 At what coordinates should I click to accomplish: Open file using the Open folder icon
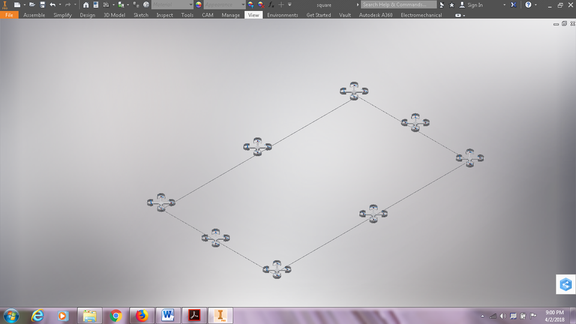(32, 5)
